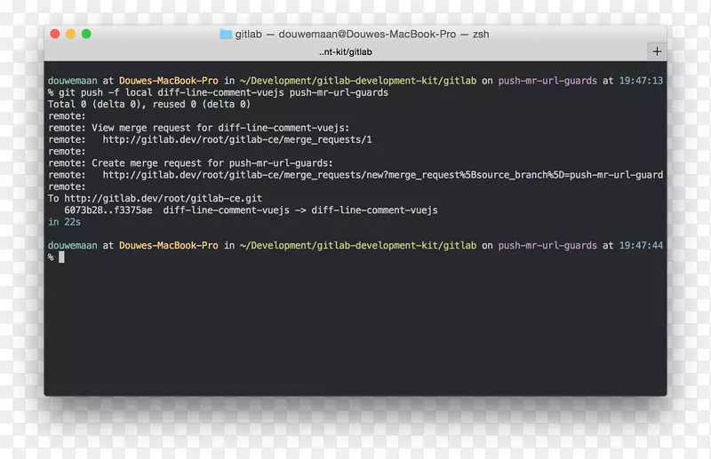Open the merge_requests/new URL for push-mr-url-guards
Image resolution: width=711 pixels, height=459 pixels.
[383, 175]
